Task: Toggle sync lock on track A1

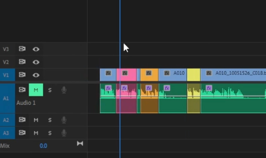Action: pos(22,90)
